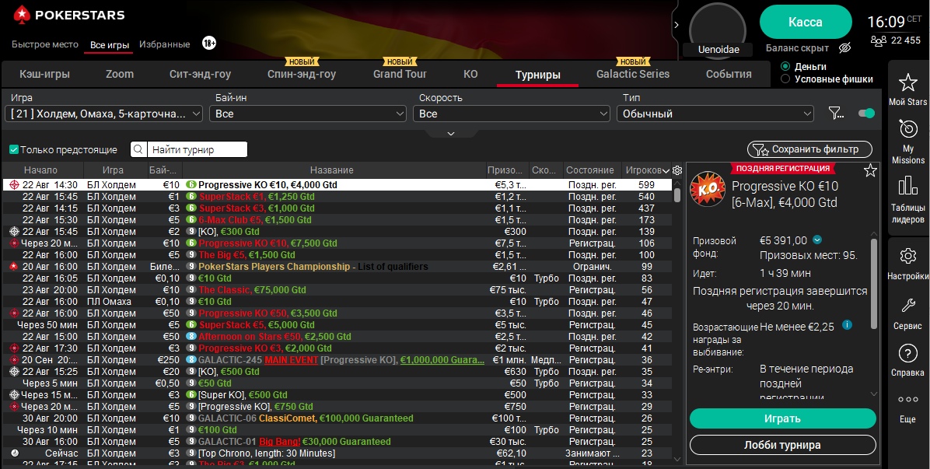
Task: Open the Касса cashier button
Action: pos(806,22)
